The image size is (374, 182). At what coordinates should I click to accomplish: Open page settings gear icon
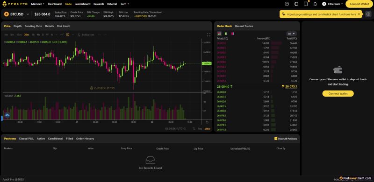[368, 14]
